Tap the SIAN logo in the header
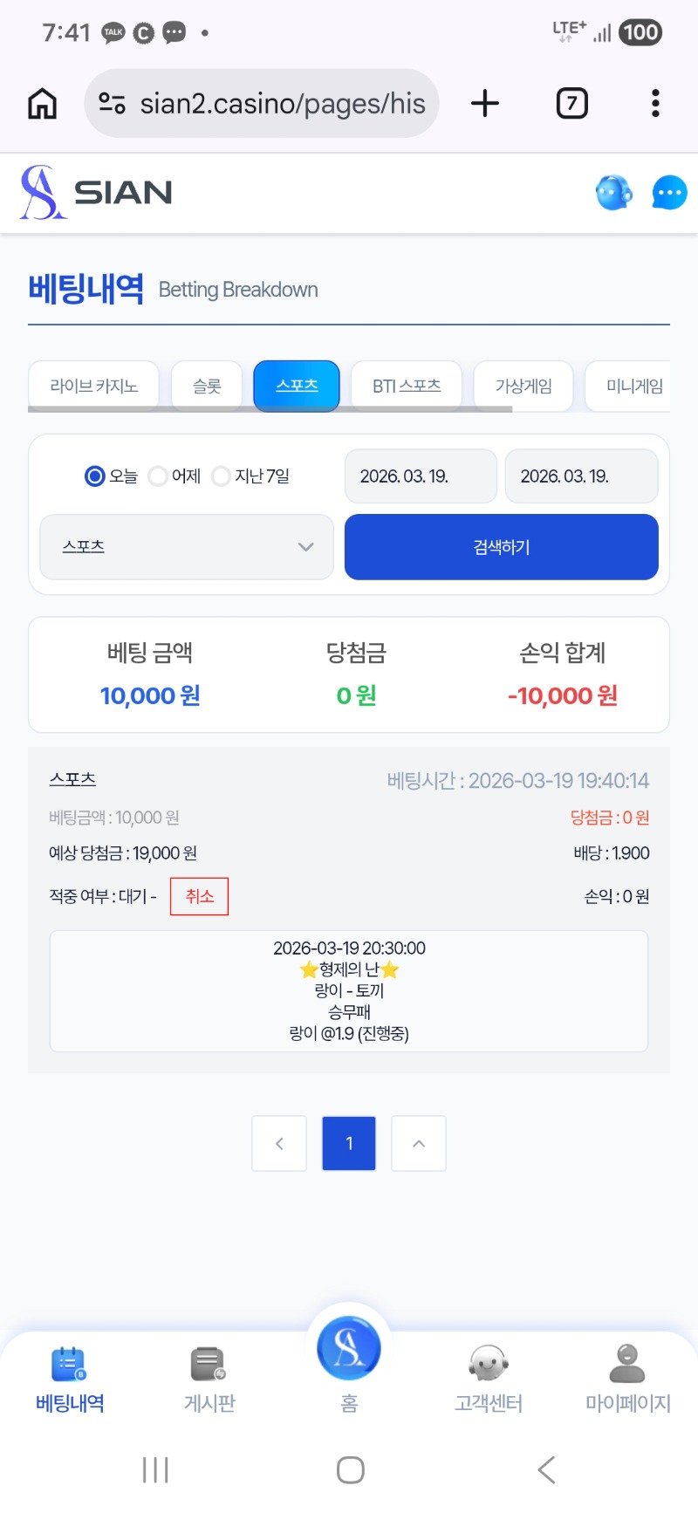Image resolution: width=698 pixels, height=1513 pixels. tap(97, 193)
